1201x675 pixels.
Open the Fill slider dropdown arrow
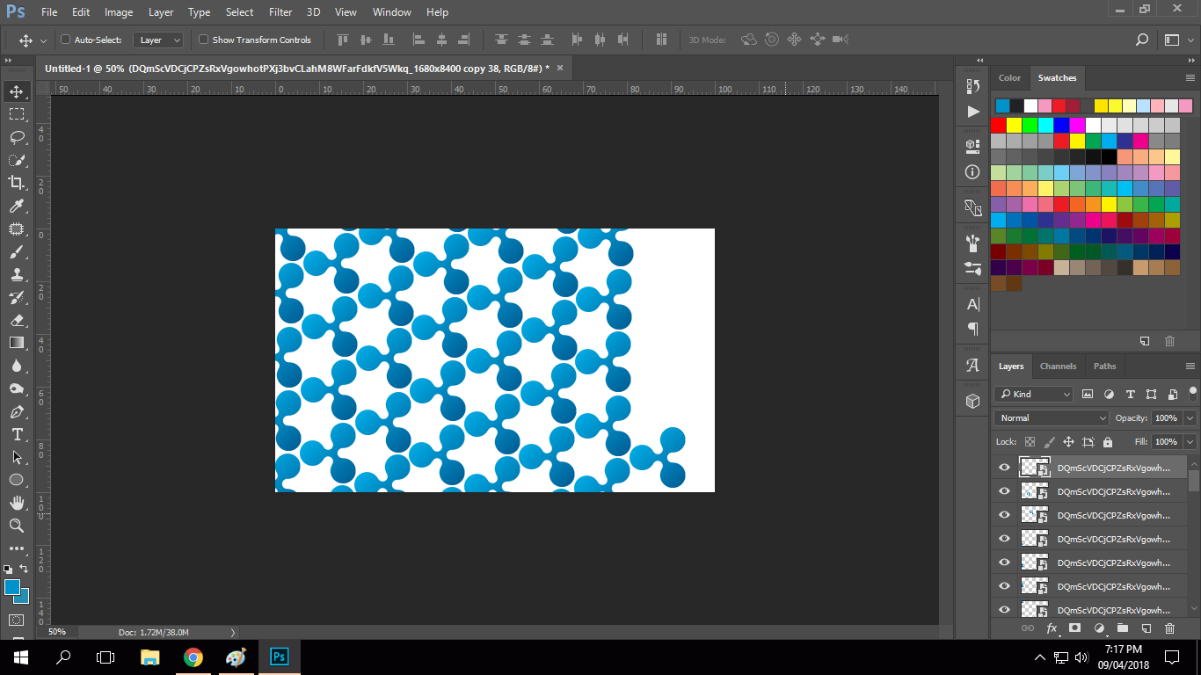click(1190, 442)
